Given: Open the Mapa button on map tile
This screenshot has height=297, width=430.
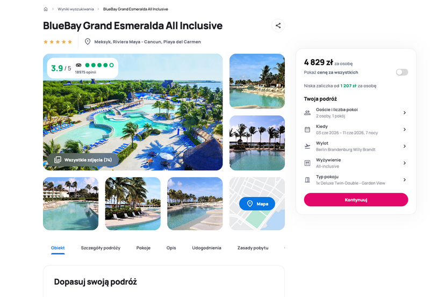Looking at the screenshot, I should point(257,204).
